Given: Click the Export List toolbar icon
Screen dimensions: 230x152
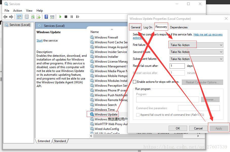Looking at the screenshot, I should point(39,17).
